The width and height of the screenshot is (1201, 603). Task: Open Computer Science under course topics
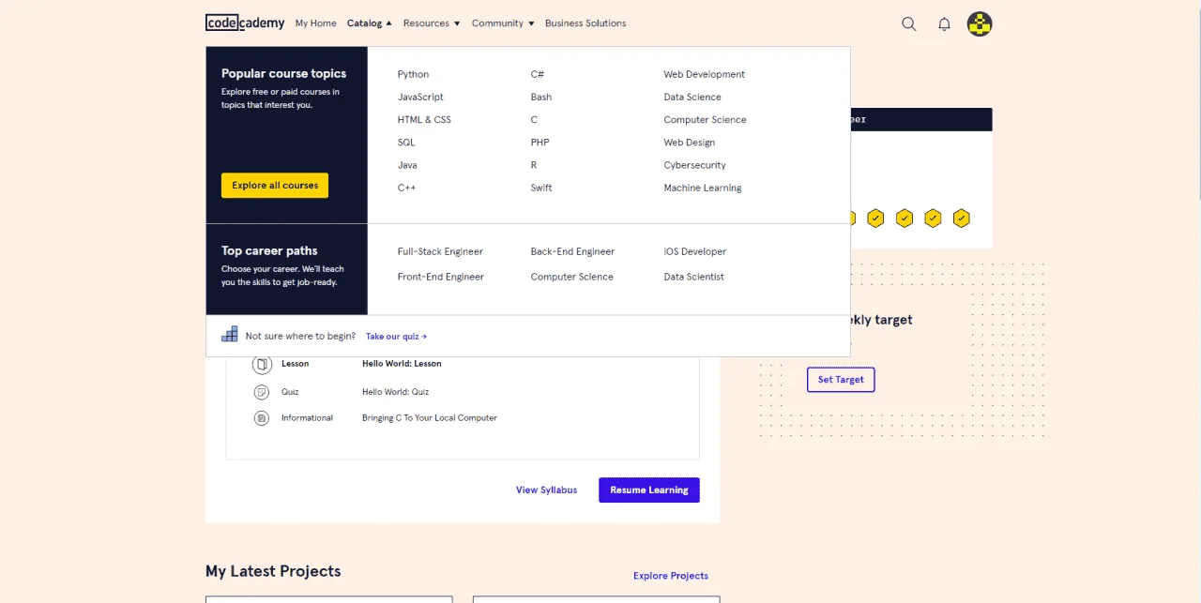706,120
